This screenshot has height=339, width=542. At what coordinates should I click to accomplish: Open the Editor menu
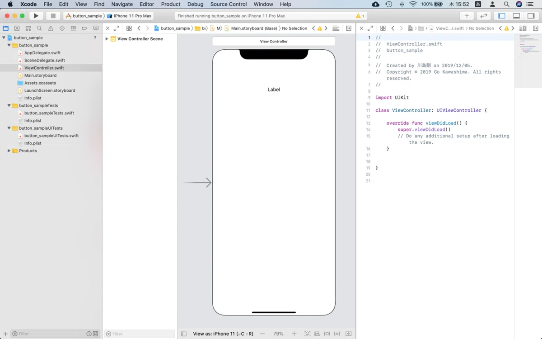[147, 4]
